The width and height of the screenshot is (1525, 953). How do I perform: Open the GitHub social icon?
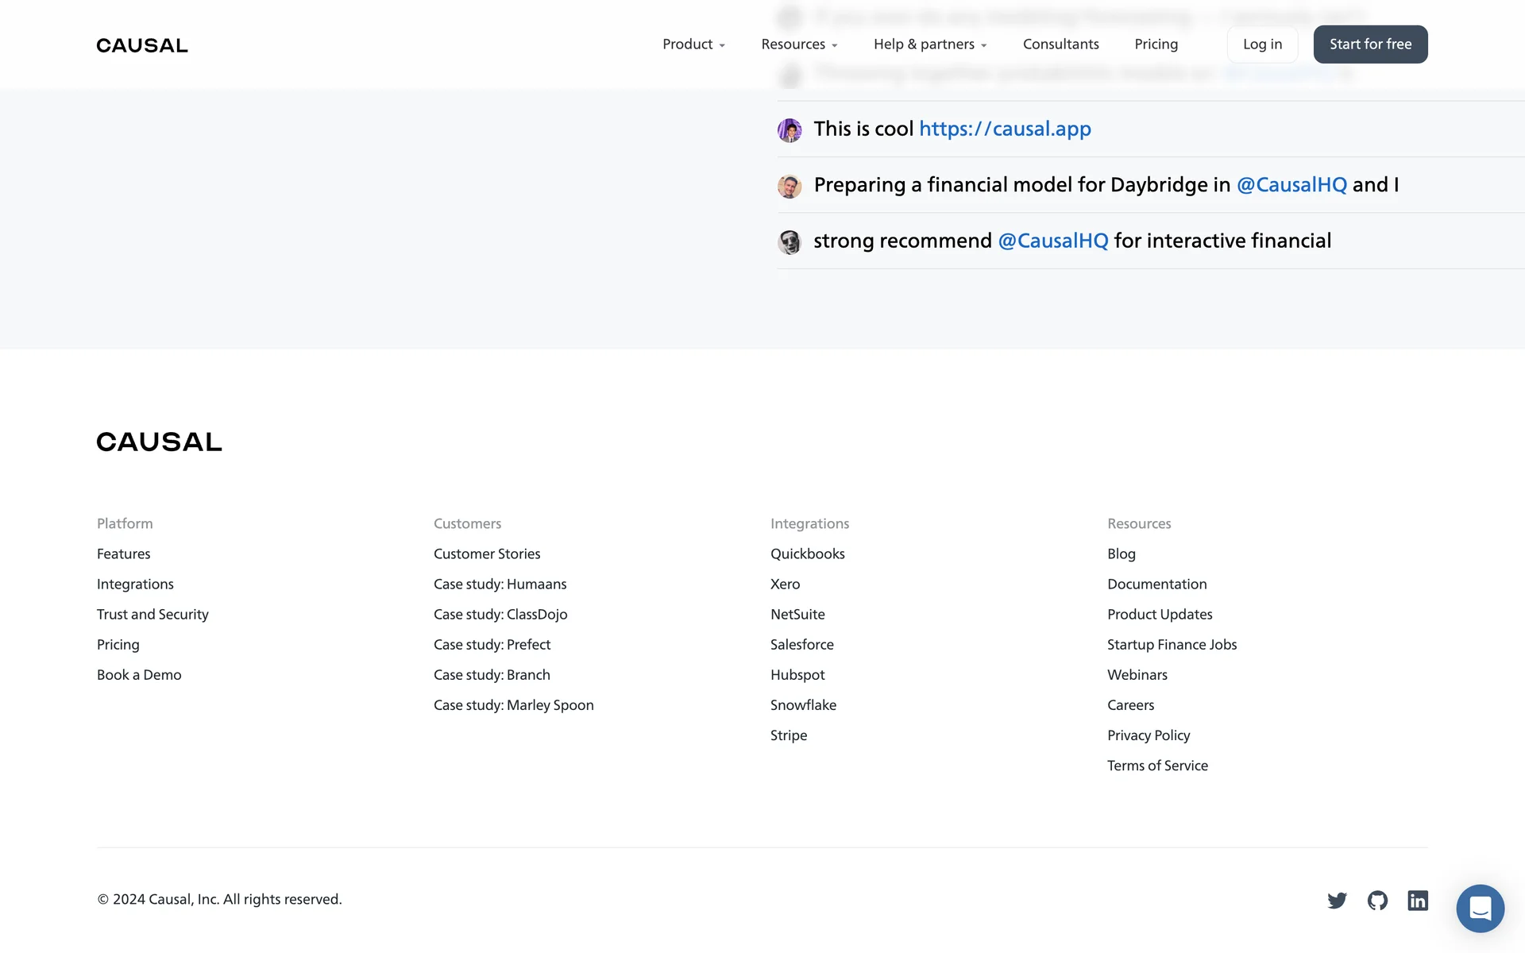[1377, 900]
